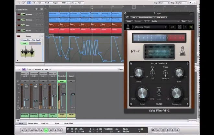Flip the Triode/Pentode switch
The width and height of the screenshot is (214, 135).
tap(165, 73)
